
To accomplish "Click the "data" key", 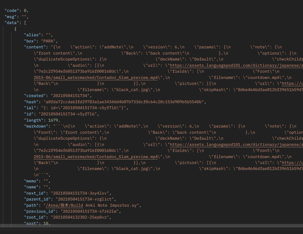I will coord(12,23).
